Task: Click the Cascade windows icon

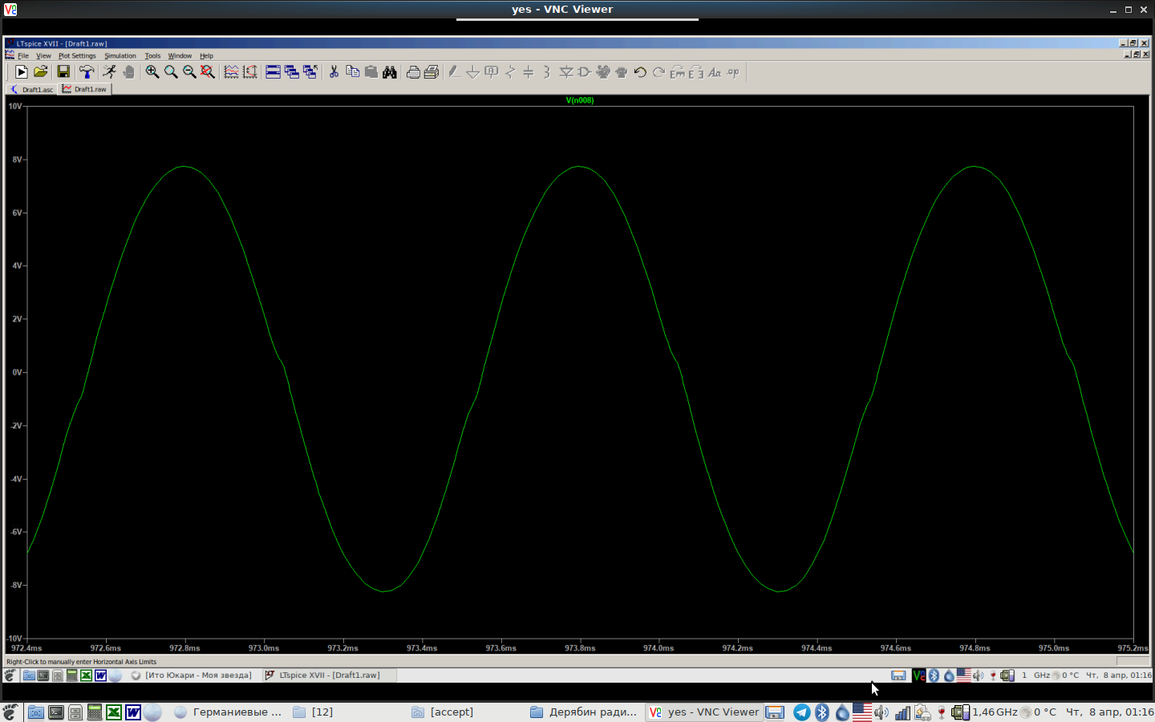Action: [292, 72]
